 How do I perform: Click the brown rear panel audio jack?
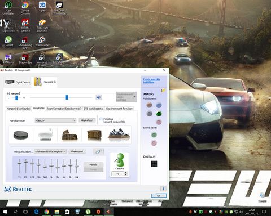(149, 105)
